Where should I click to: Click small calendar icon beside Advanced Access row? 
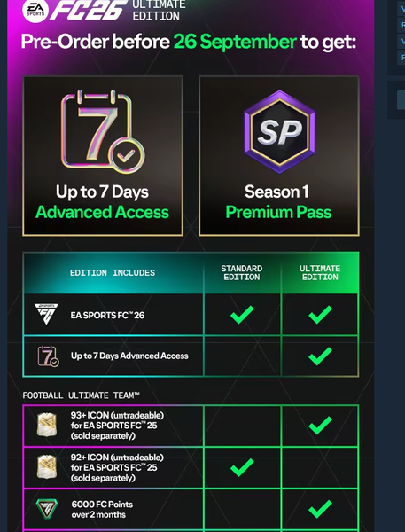pyautogui.click(x=48, y=356)
